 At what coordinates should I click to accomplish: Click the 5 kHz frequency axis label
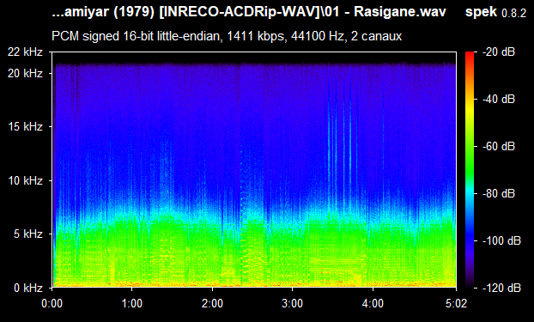[x=28, y=234]
